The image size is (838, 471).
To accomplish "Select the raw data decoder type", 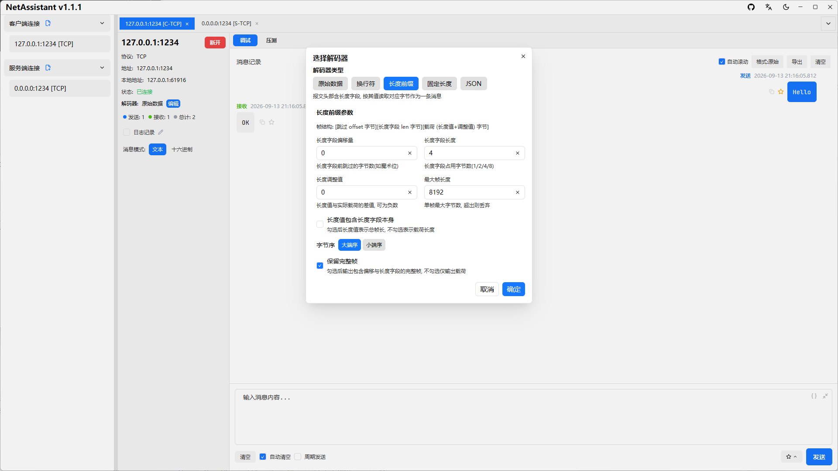I will pyautogui.click(x=330, y=84).
